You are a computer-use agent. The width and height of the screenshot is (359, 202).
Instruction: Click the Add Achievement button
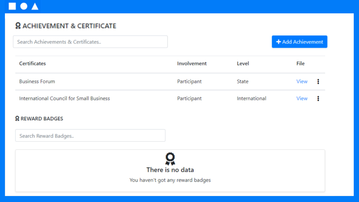(x=299, y=42)
